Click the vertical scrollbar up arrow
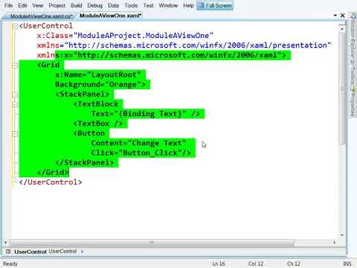Image resolution: width=357 pixels, height=268 pixels. click(x=342, y=29)
